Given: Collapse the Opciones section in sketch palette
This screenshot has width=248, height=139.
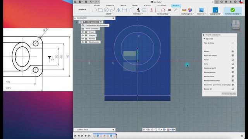Looking at the screenshot, I should point(204,39).
